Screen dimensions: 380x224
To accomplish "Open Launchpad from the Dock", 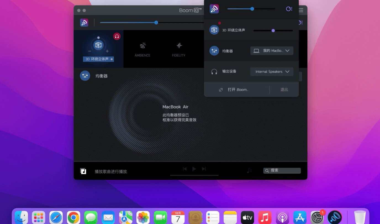I will 39,218.
